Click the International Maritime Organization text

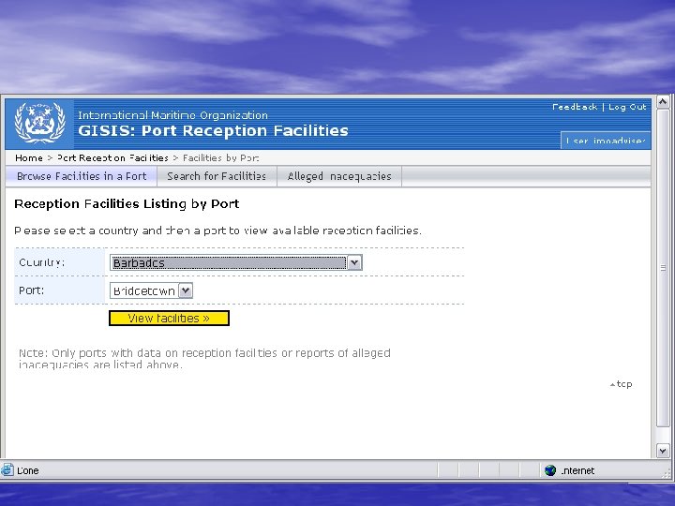click(172, 115)
